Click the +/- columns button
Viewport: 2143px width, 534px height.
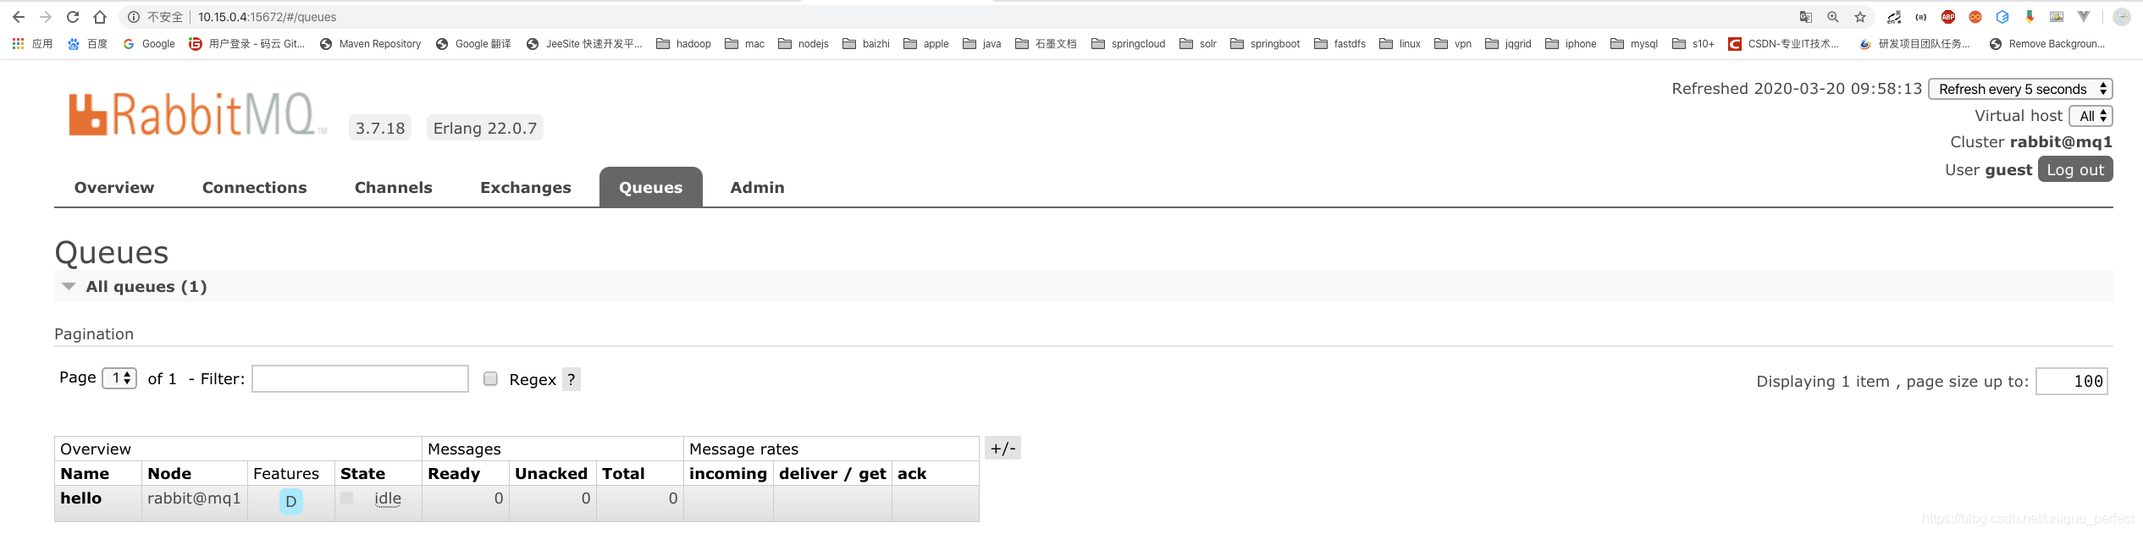pyautogui.click(x=1002, y=449)
